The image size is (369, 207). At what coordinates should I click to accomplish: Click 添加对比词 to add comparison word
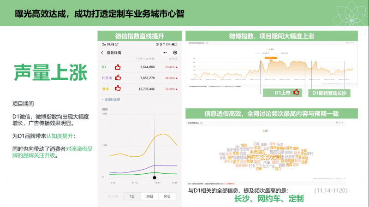111,100
